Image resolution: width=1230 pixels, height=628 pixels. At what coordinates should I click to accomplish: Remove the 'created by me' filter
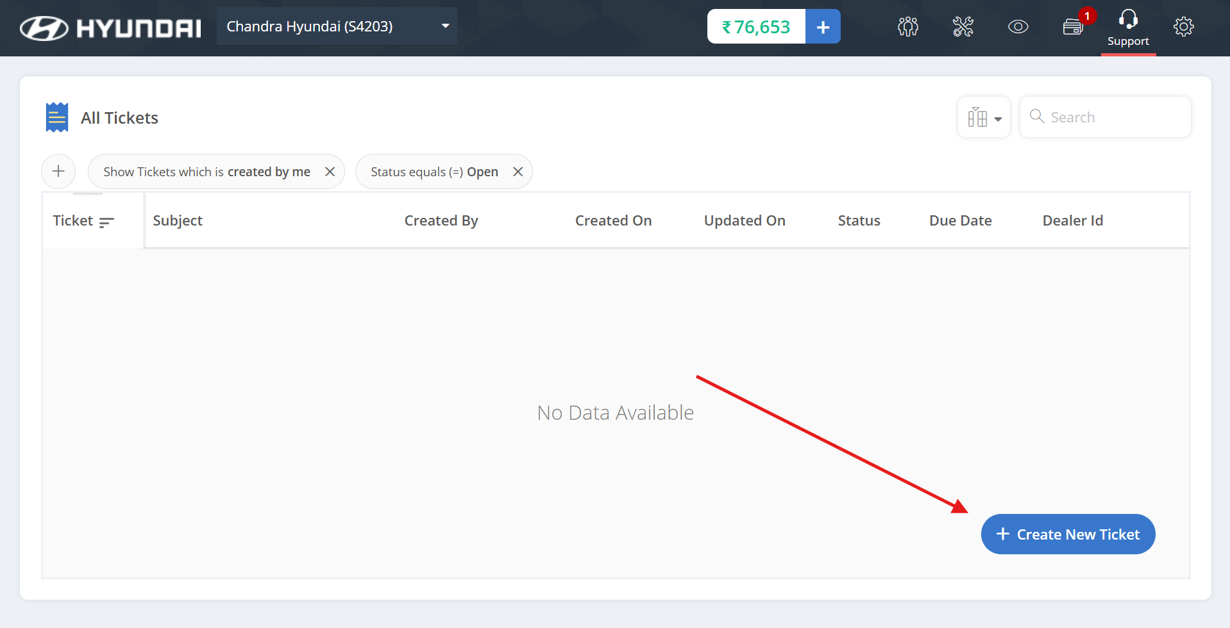coord(330,172)
